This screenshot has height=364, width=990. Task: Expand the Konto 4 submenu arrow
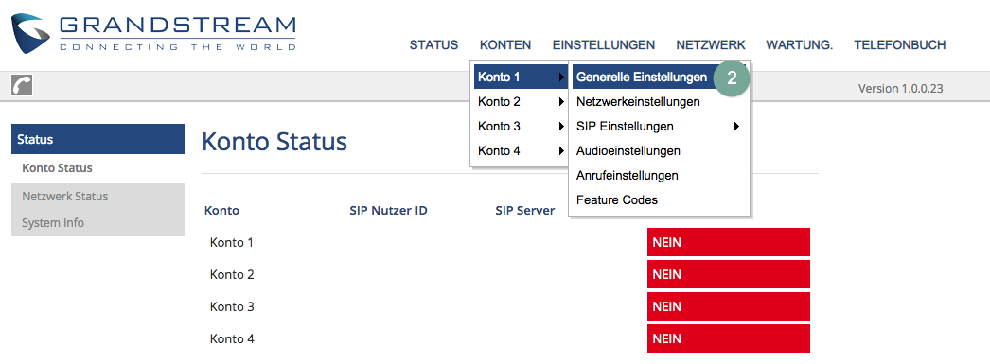[561, 150]
